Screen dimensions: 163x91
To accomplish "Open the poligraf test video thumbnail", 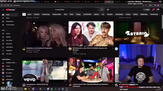I will (91, 34).
